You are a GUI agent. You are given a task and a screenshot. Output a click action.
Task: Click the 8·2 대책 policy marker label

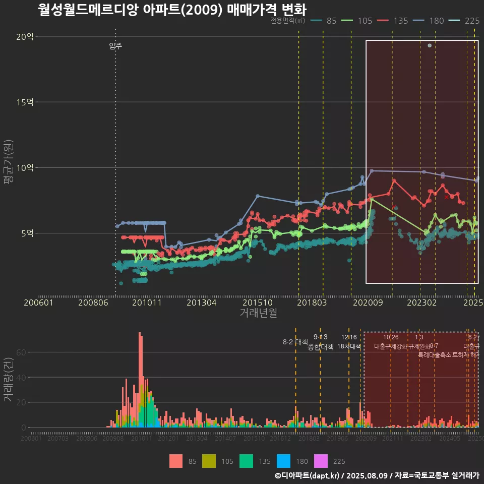[295, 342]
